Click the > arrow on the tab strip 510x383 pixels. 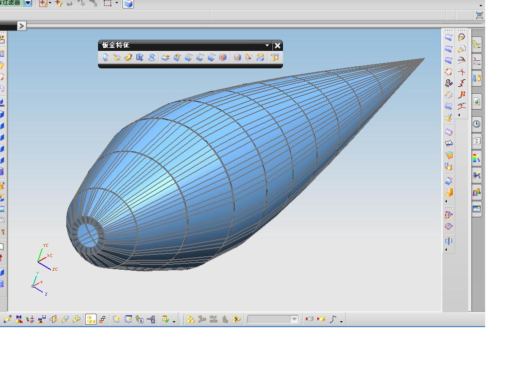pyautogui.click(x=21, y=26)
